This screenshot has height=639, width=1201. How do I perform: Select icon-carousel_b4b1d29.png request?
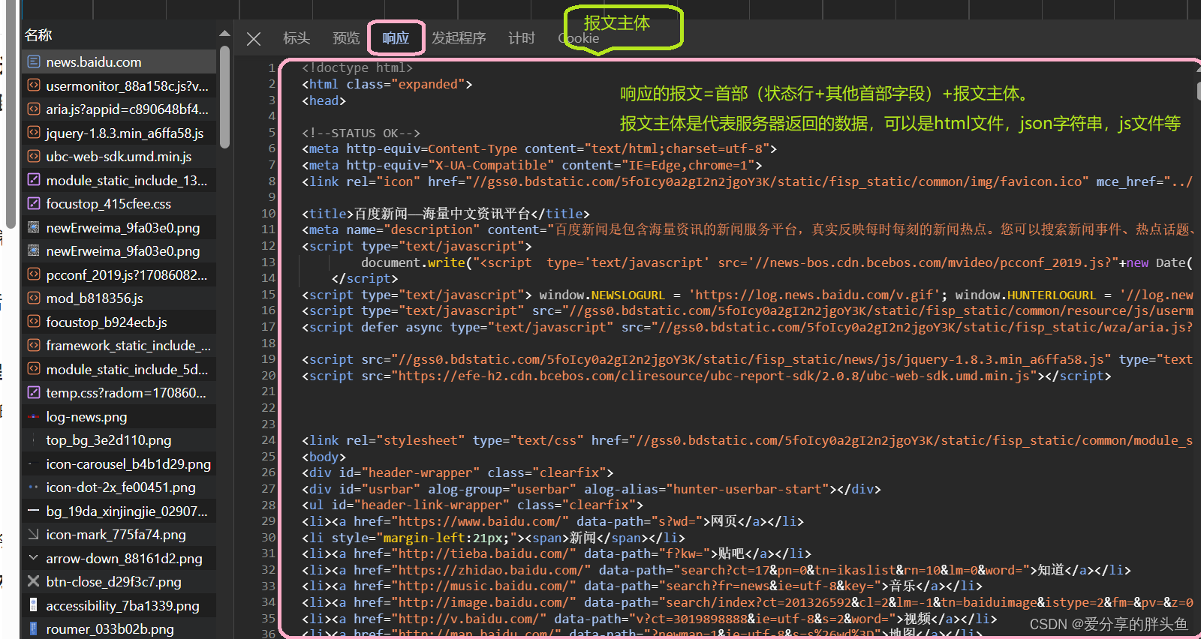point(119,463)
